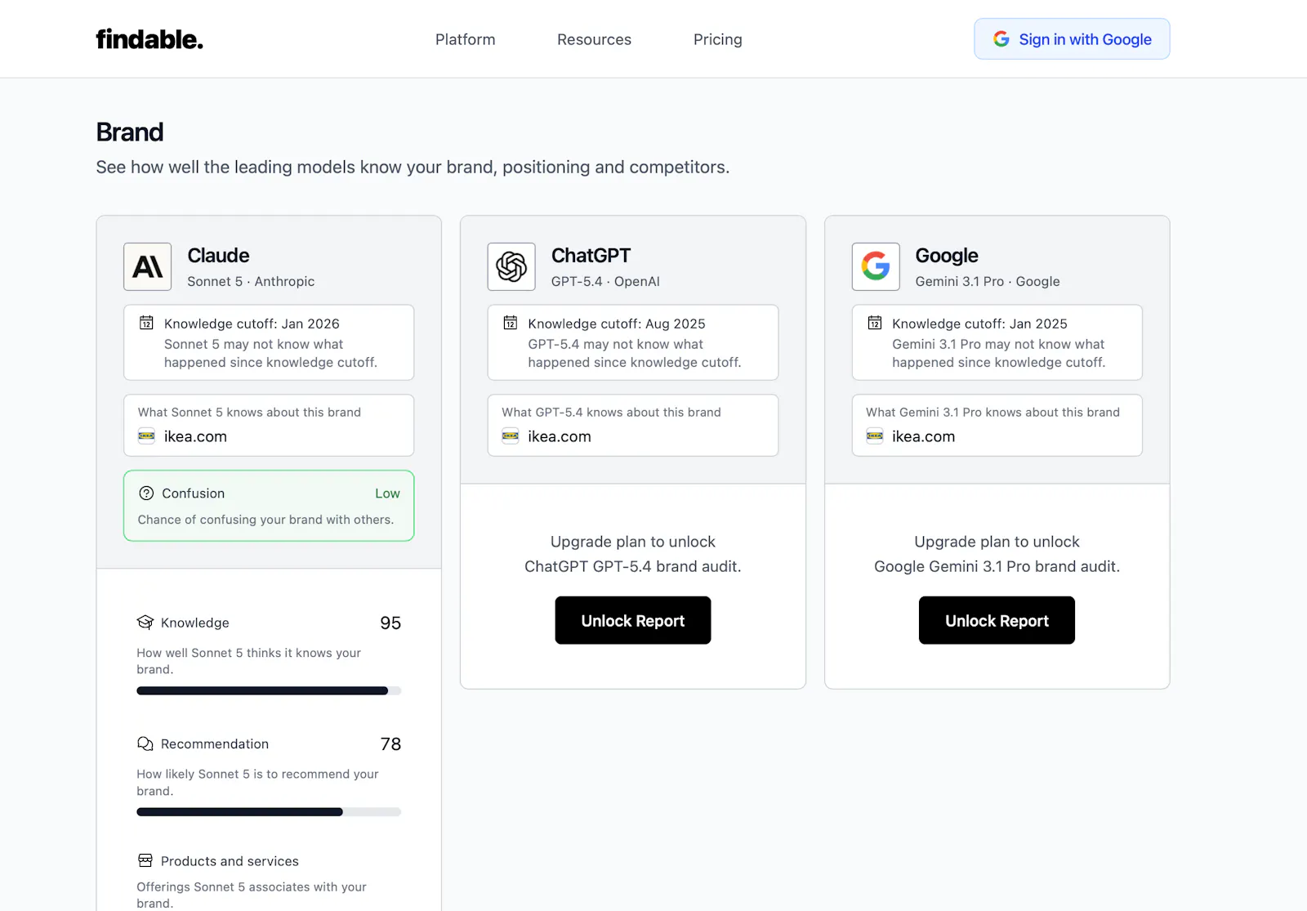
Task: Click the Anthropic logo in Claude card
Action: 148,266
